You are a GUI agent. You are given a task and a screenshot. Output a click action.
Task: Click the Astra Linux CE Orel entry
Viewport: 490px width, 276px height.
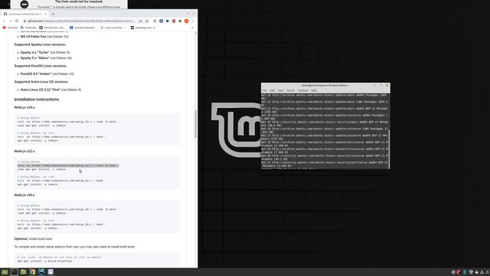pos(51,90)
